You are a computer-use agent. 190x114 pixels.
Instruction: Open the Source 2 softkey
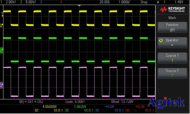[172, 73]
